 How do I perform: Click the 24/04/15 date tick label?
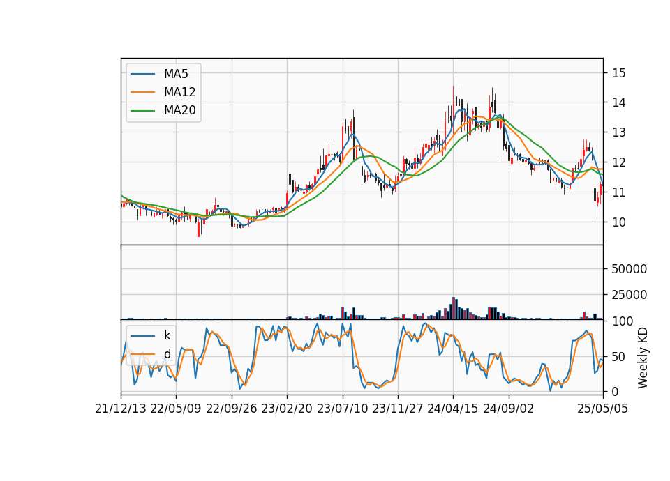453,409
